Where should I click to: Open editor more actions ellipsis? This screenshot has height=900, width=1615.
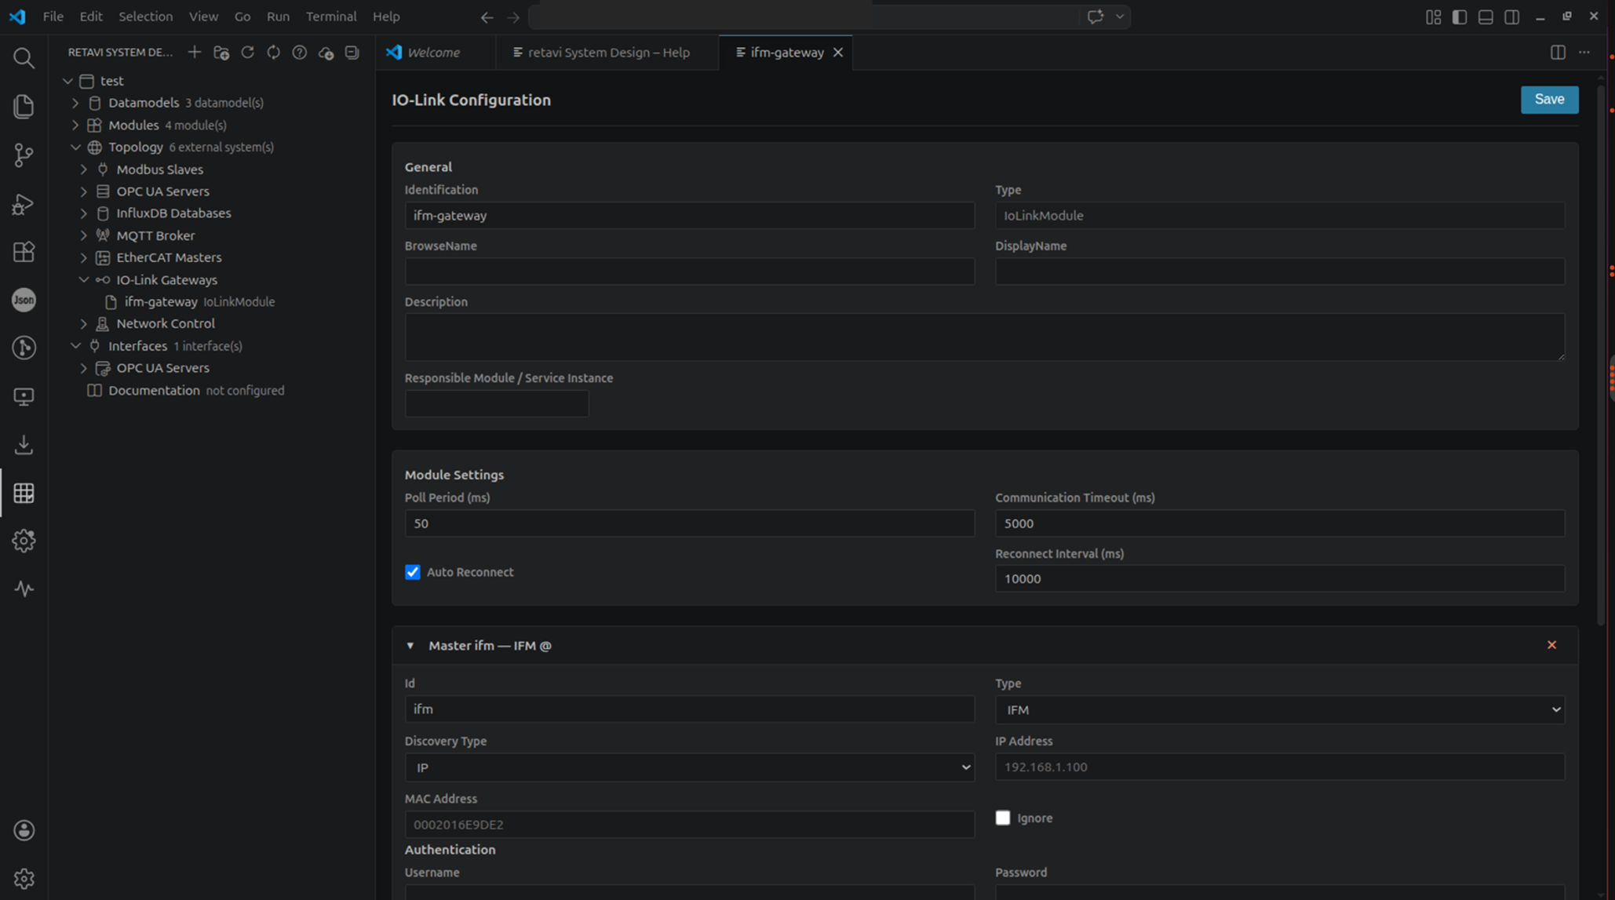(1584, 52)
